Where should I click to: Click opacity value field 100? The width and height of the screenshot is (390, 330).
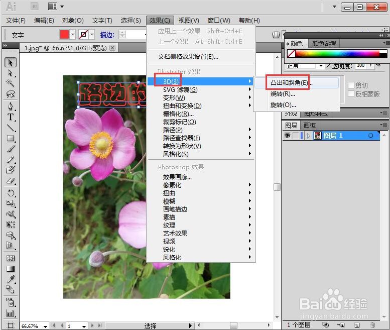(x=361, y=65)
